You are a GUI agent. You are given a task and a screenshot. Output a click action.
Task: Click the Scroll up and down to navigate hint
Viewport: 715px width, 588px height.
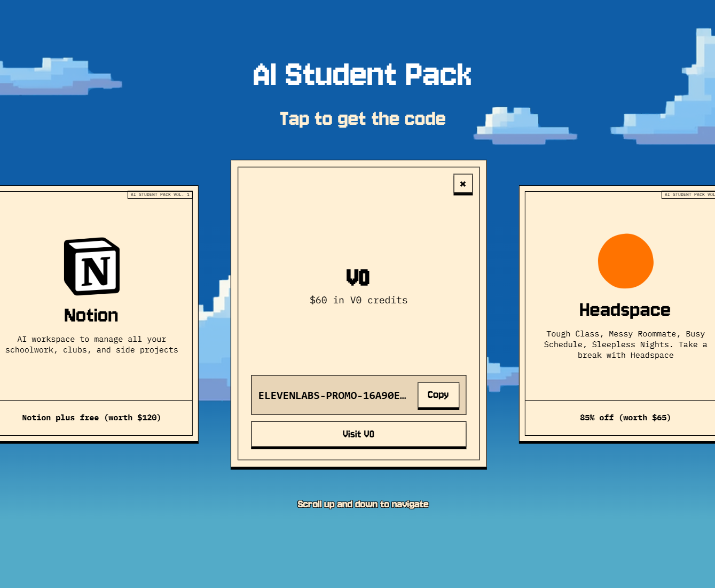coord(363,504)
